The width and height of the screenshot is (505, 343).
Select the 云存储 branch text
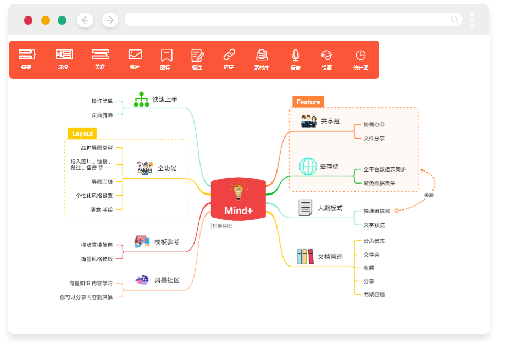coord(329,166)
